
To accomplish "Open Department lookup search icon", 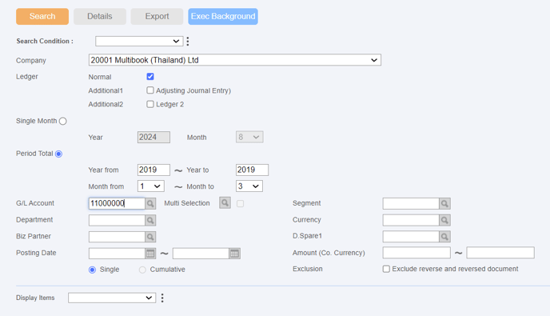I will (150, 220).
